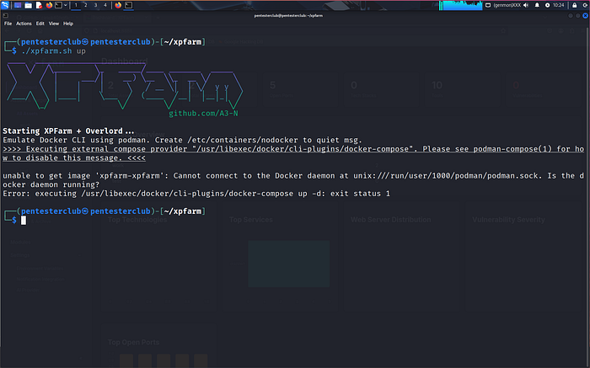Open the session logout icon
This screenshot has height=368, width=590.
pyautogui.click(x=586, y=5)
